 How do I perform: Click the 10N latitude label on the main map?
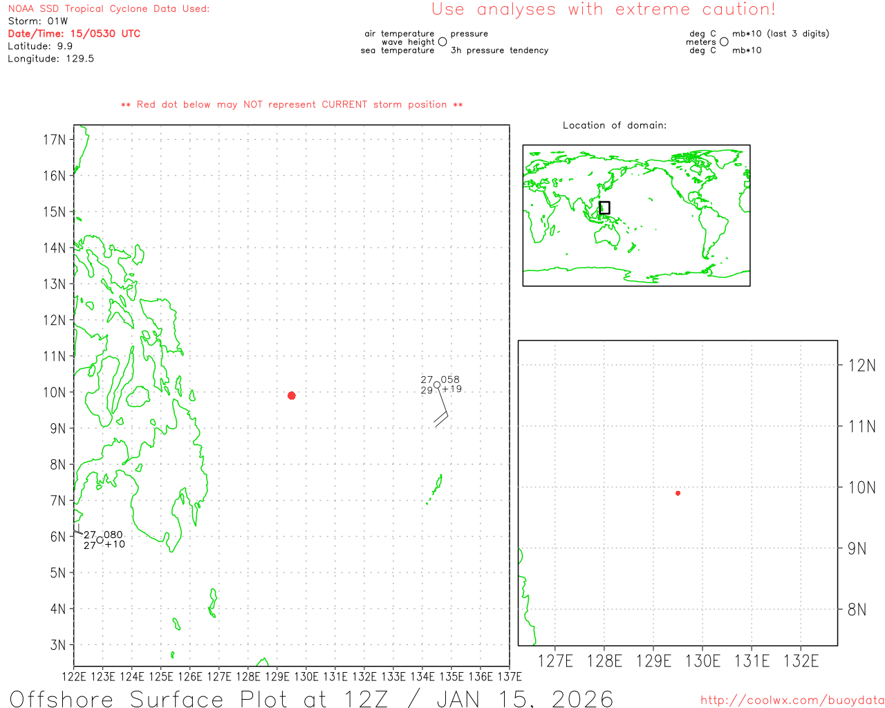coord(54,392)
